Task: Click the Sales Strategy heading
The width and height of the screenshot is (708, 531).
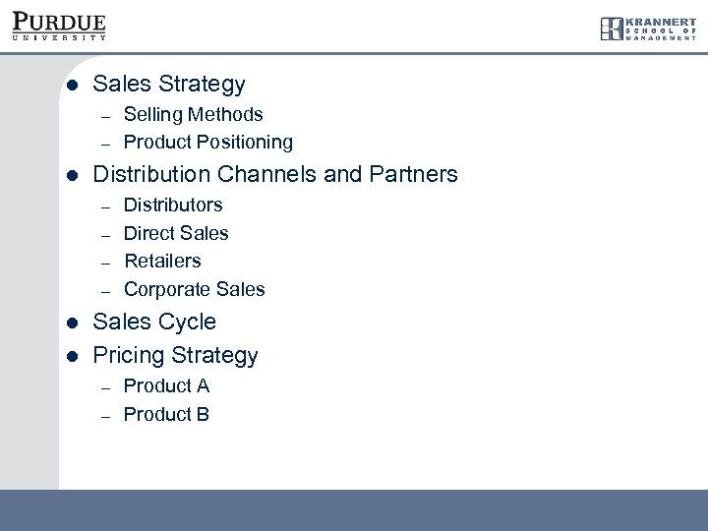Action: [x=168, y=85]
